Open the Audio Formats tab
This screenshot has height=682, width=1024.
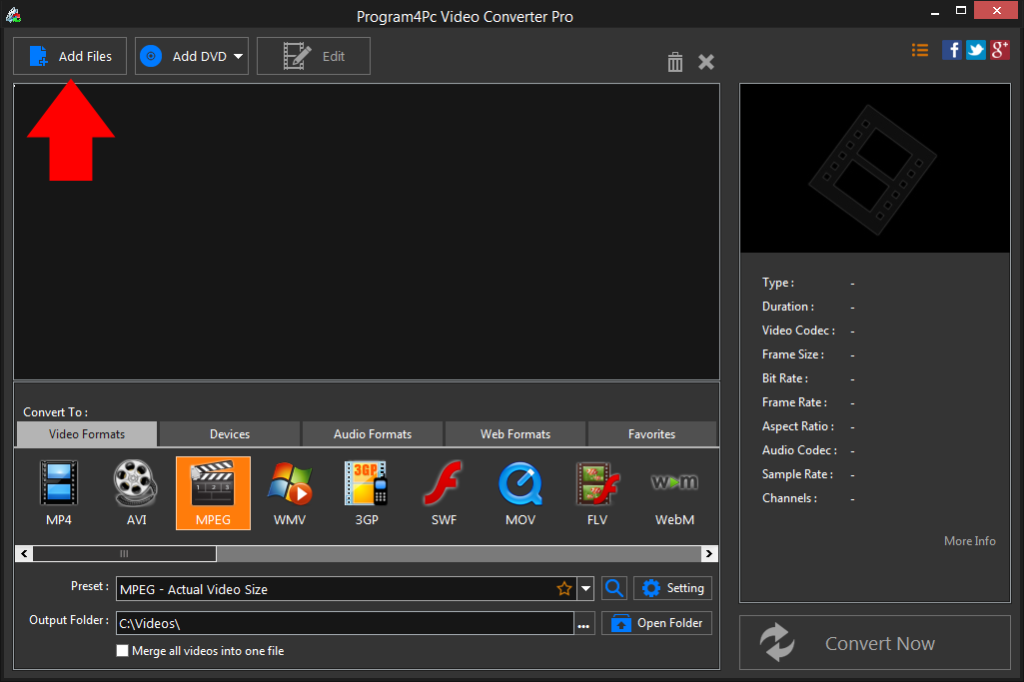coord(372,433)
